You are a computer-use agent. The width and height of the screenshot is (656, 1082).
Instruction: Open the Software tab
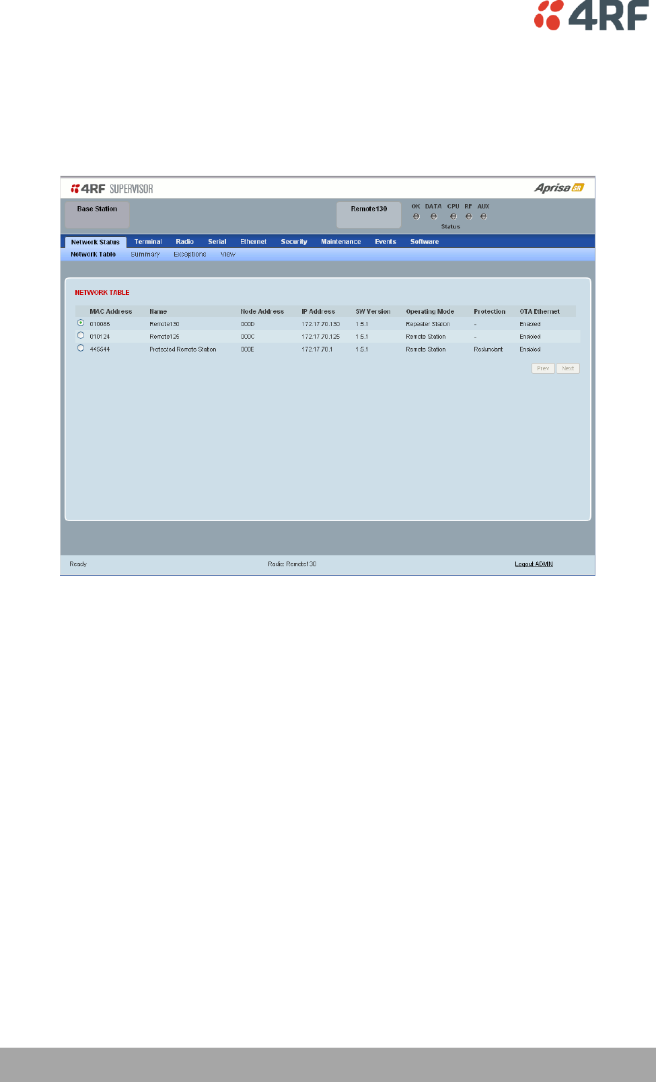425,242
